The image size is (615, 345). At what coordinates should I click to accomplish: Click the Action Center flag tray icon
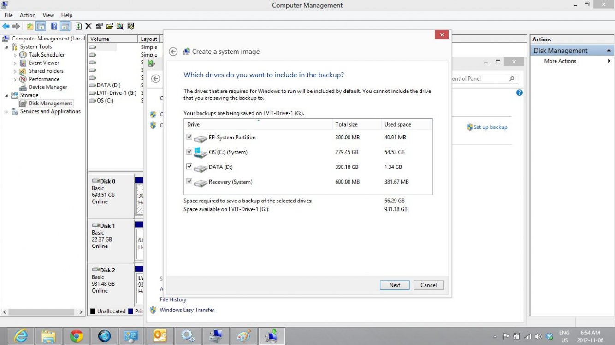point(506,336)
